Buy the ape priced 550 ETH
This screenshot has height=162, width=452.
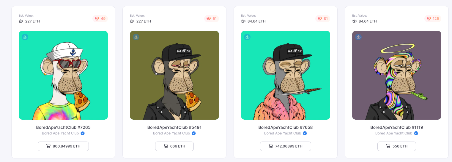coord(397,146)
